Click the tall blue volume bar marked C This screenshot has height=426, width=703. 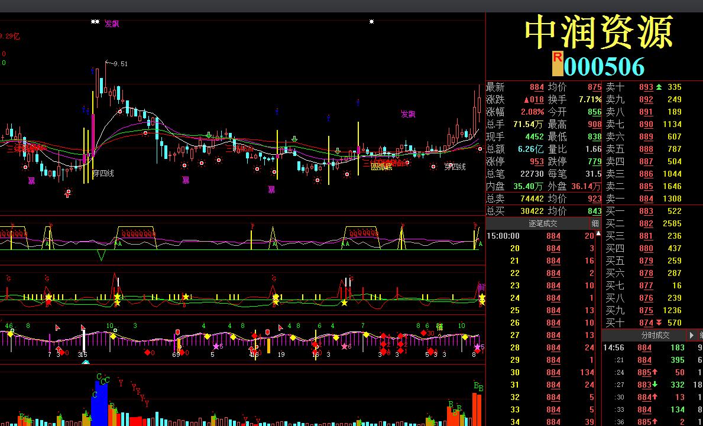99,403
